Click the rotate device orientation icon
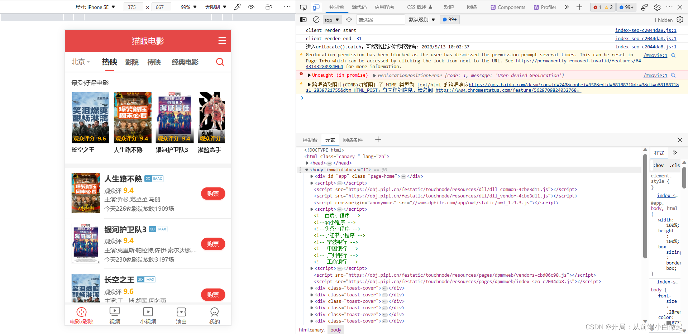Image resolution: width=688 pixels, height=334 pixels. click(269, 7)
